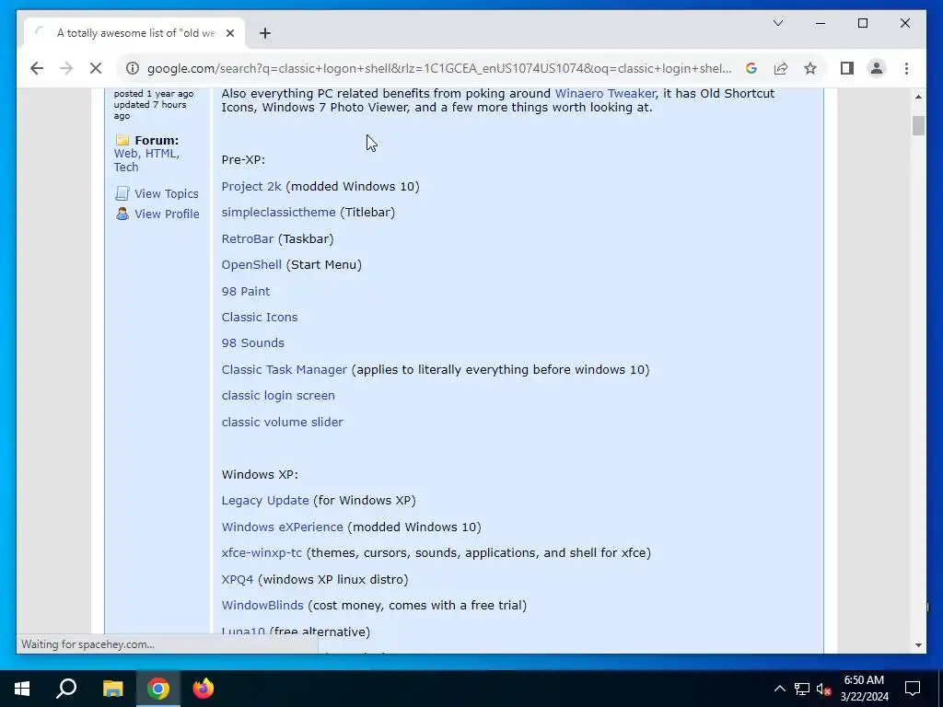Image resolution: width=943 pixels, height=707 pixels.
Task: Open the Project 2k link
Action: 251,186
